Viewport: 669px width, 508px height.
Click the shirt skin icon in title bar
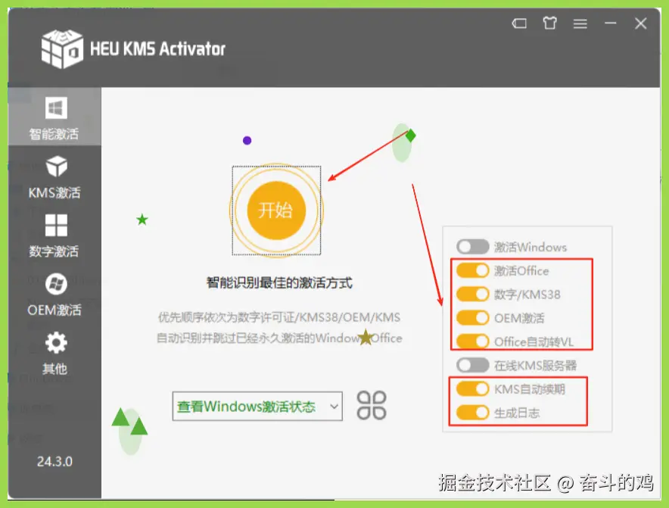point(549,23)
